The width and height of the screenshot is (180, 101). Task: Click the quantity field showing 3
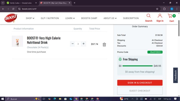[x=78, y=44]
